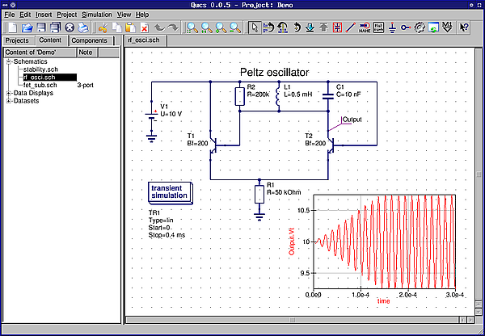485x336 pixels.
Task: Open stability.sch in the content tree
Action: (40, 69)
